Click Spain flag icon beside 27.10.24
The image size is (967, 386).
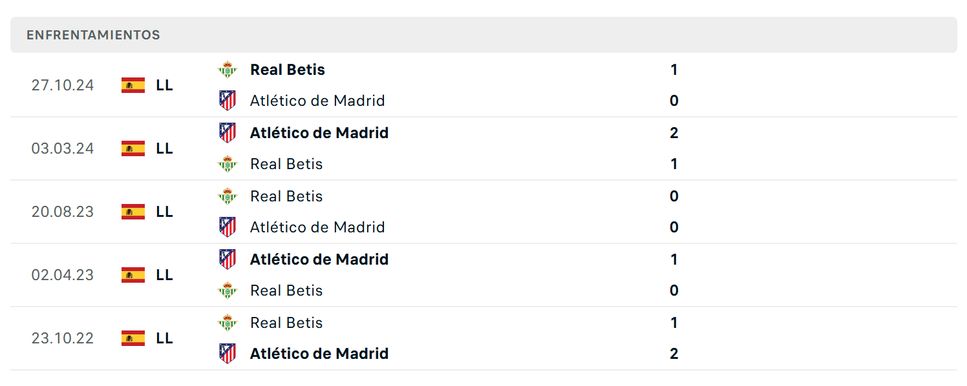tap(133, 85)
